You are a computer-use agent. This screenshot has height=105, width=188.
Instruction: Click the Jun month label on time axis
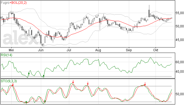coord(41,50)
